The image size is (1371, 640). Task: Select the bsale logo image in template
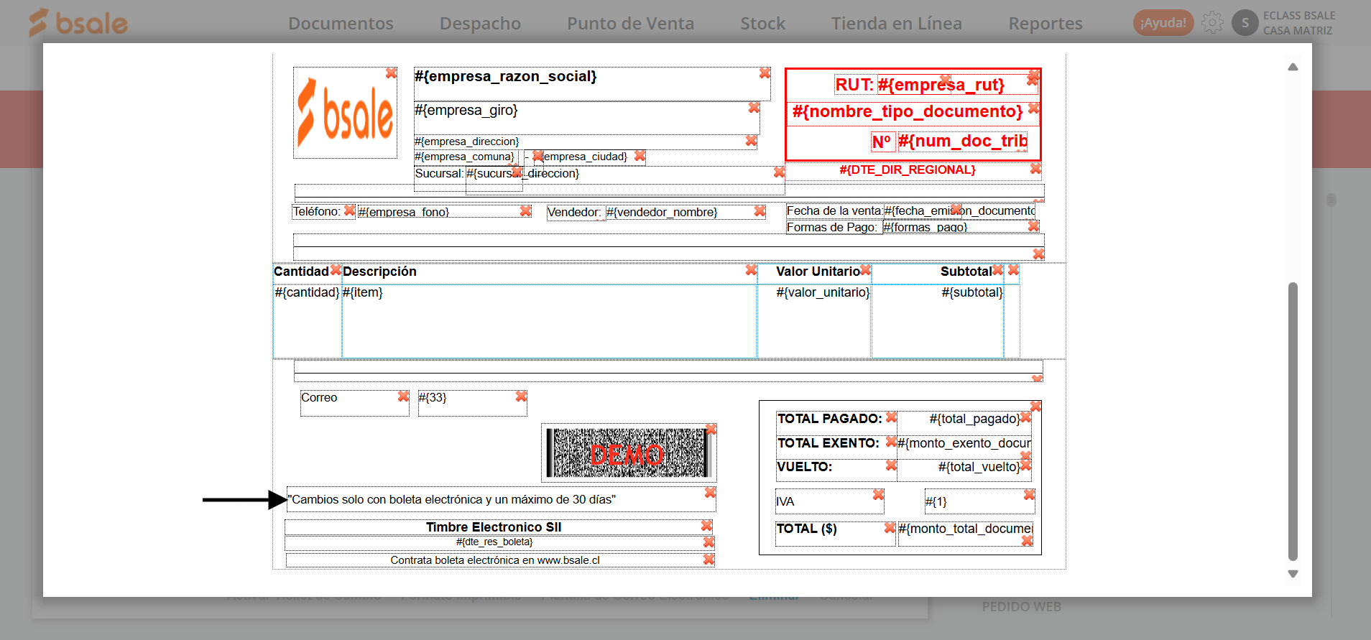point(345,113)
